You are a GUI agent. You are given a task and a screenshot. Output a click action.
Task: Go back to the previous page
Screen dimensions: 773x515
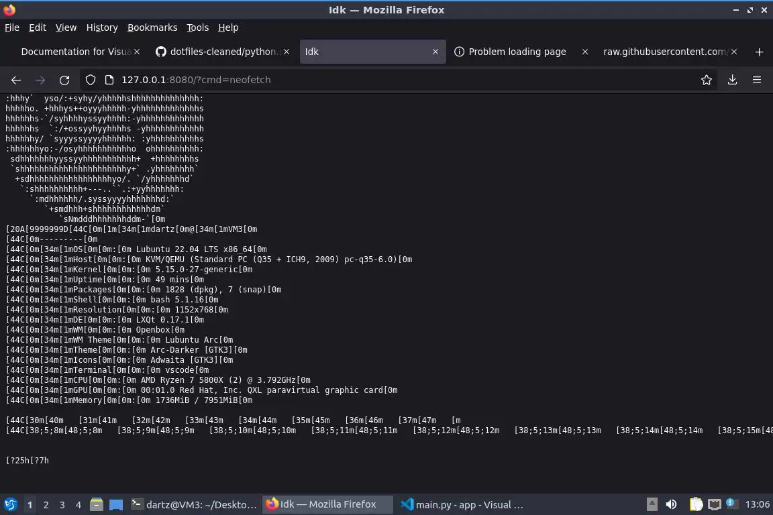coord(16,80)
